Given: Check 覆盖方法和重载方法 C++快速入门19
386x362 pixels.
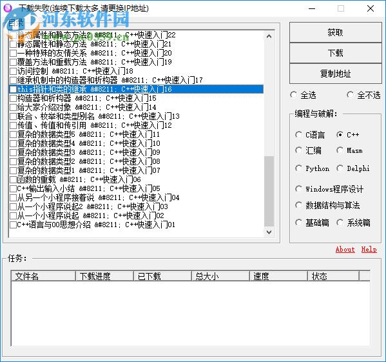Looking at the screenshot, I should click(x=13, y=62).
